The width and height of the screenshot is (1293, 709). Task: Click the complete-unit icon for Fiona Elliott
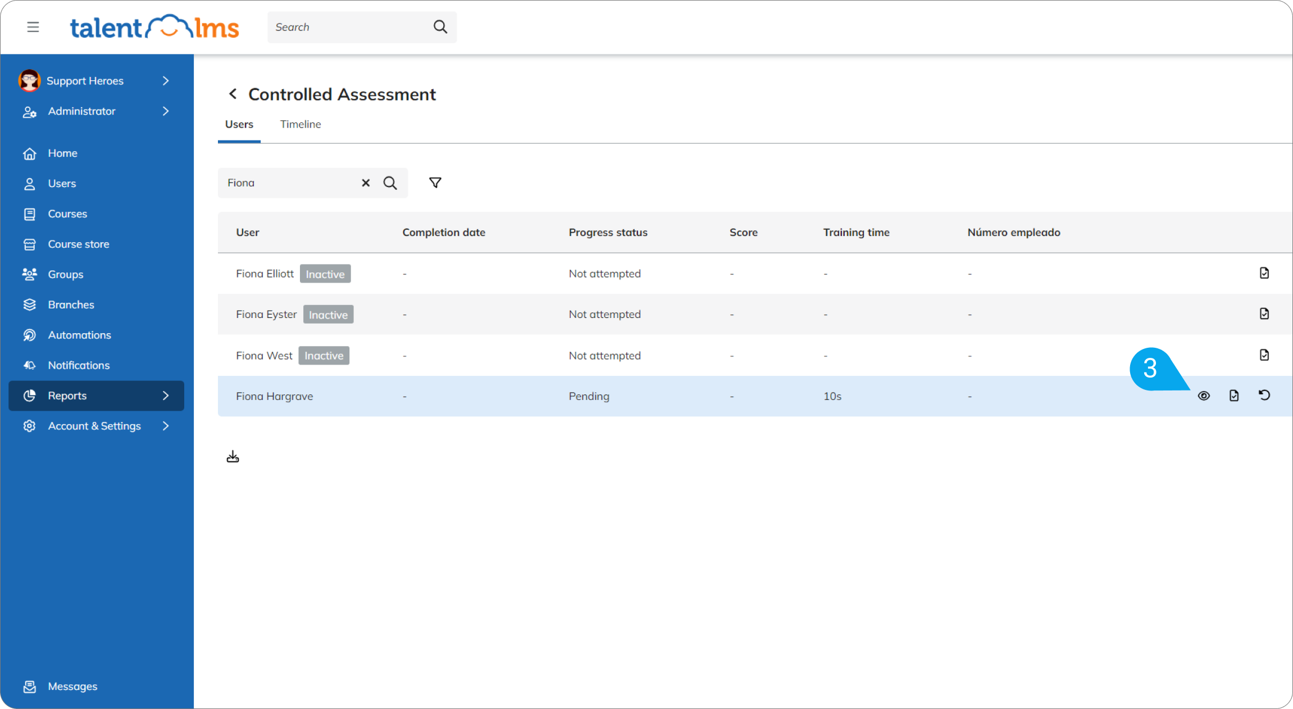click(1264, 273)
